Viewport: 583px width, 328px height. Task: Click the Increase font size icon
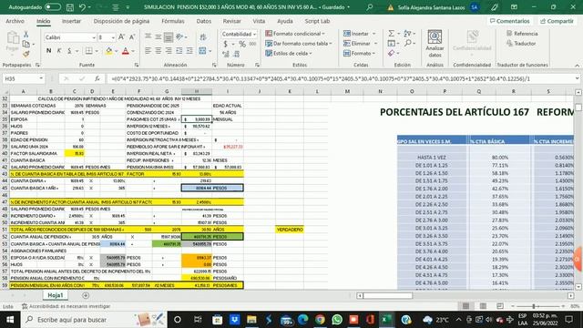coord(121,37)
